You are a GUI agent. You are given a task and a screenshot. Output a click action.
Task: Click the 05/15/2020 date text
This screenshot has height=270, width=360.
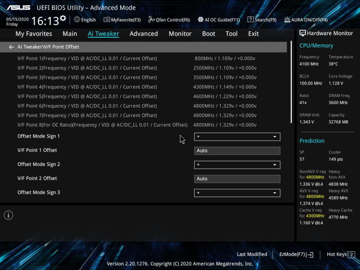click(17, 19)
